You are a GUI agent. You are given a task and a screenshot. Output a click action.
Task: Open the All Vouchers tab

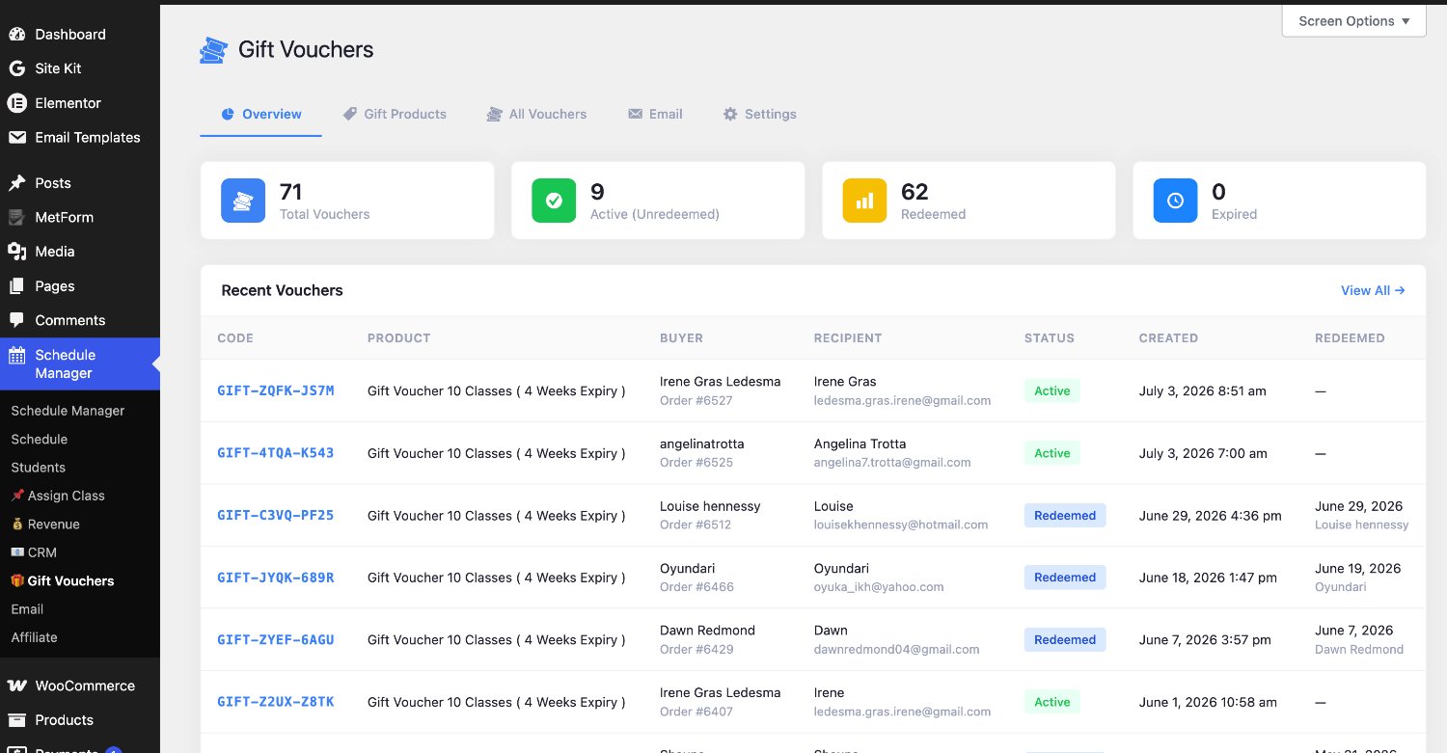pos(536,114)
